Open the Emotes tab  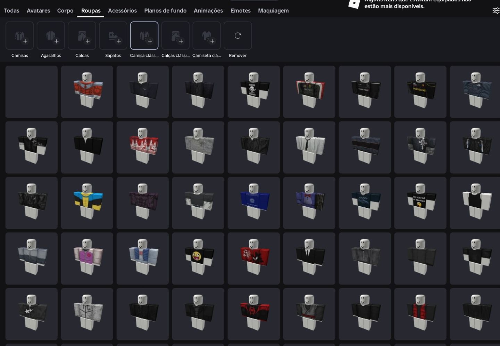[240, 11]
